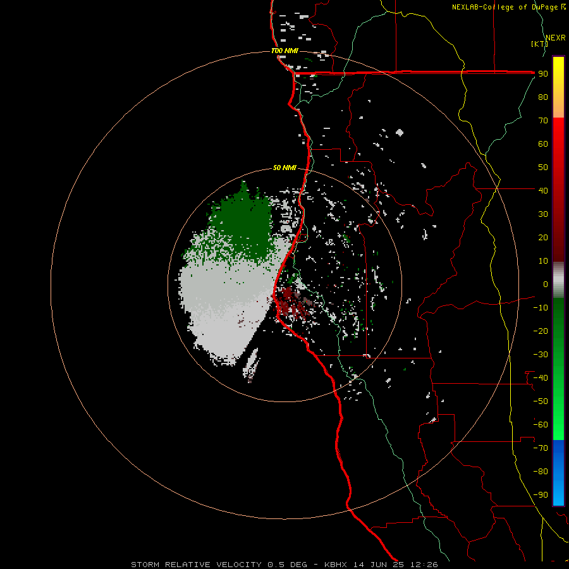Click the positive 30 scale label
Viewport: 569px width, 569px height.
(543, 214)
